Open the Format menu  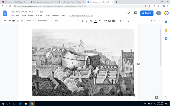(x=39, y=15)
